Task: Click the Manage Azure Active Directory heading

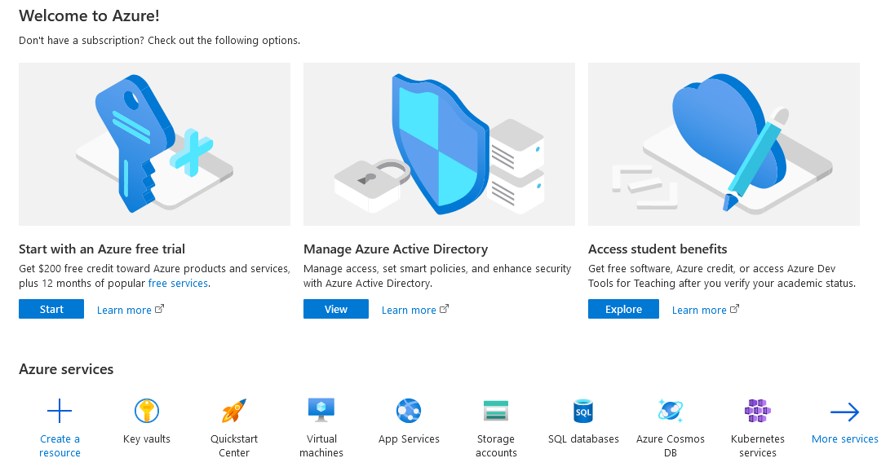Action: [x=396, y=249]
